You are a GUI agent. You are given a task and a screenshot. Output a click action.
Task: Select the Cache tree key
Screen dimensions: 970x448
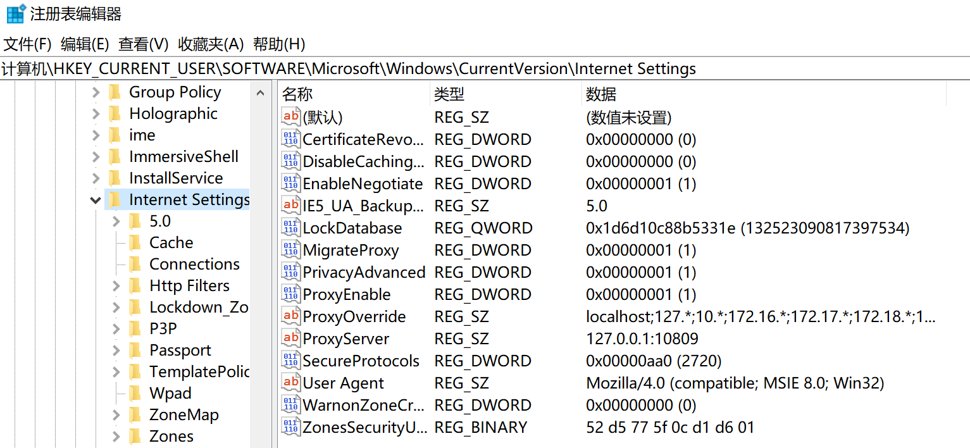point(171,243)
